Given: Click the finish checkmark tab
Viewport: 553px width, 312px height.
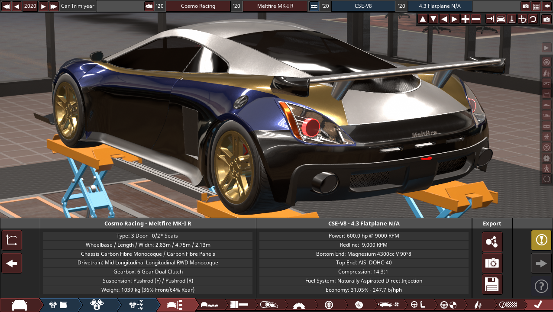Looking at the screenshot, I should pyautogui.click(x=537, y=305).
